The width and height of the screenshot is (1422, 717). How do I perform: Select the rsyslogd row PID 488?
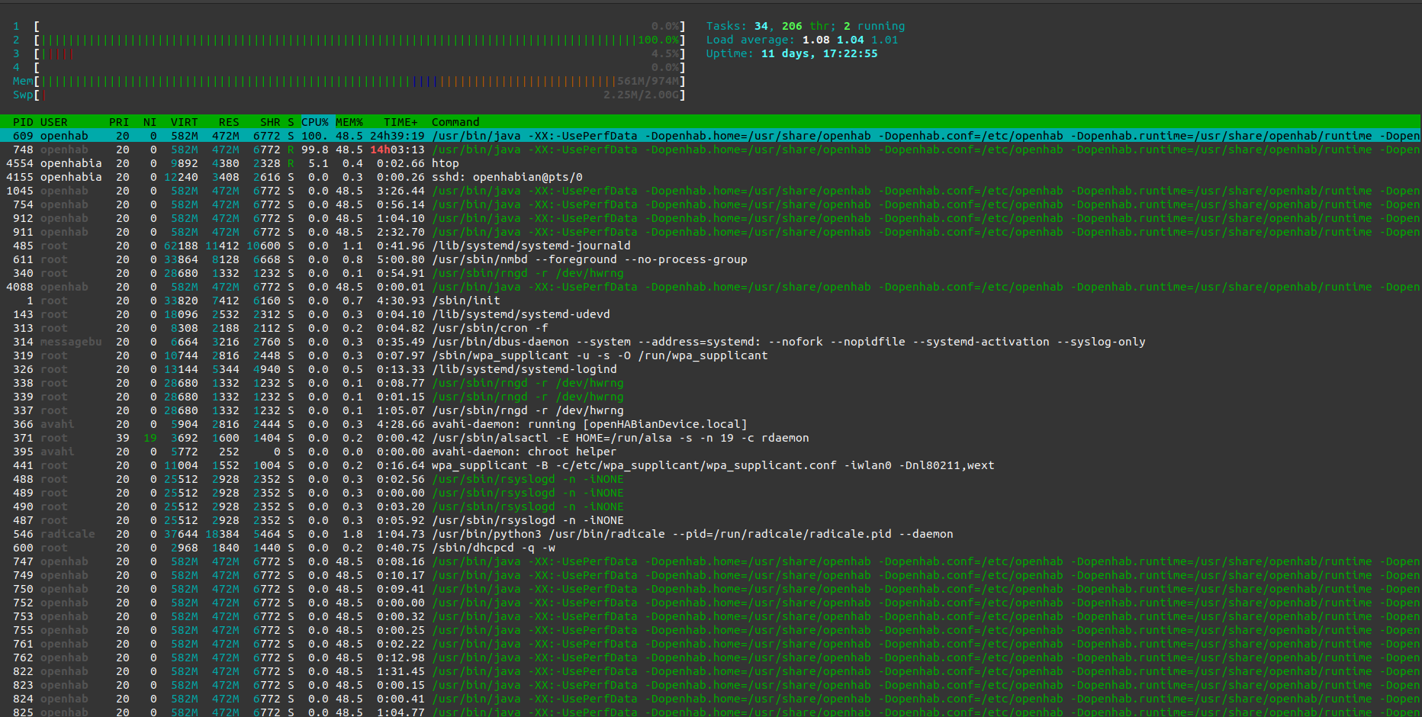(710, 479)
